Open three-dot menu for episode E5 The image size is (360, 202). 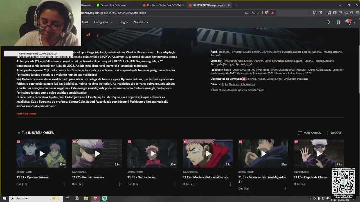286,189
